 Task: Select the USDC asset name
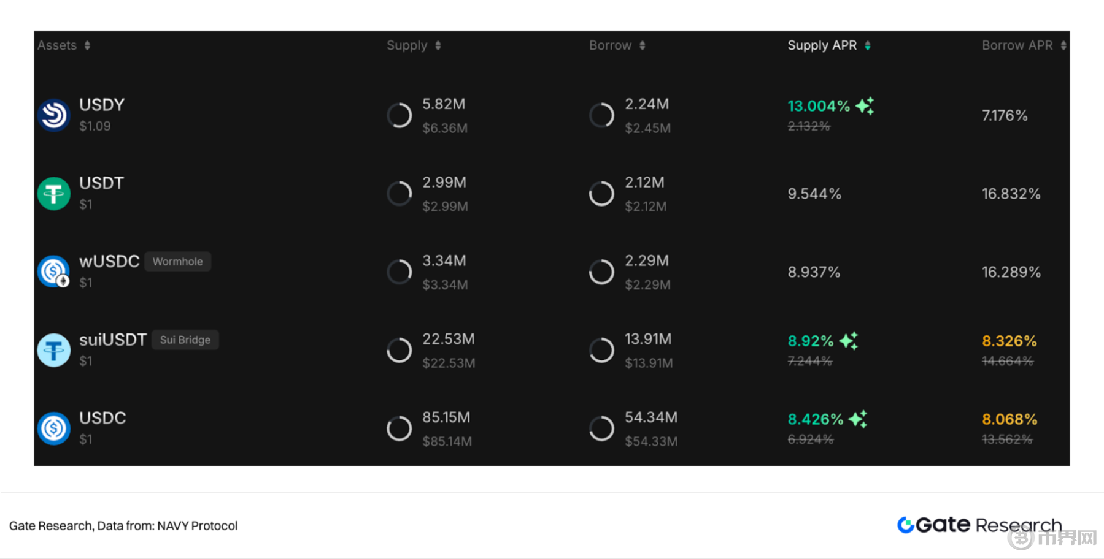point(102,418)
